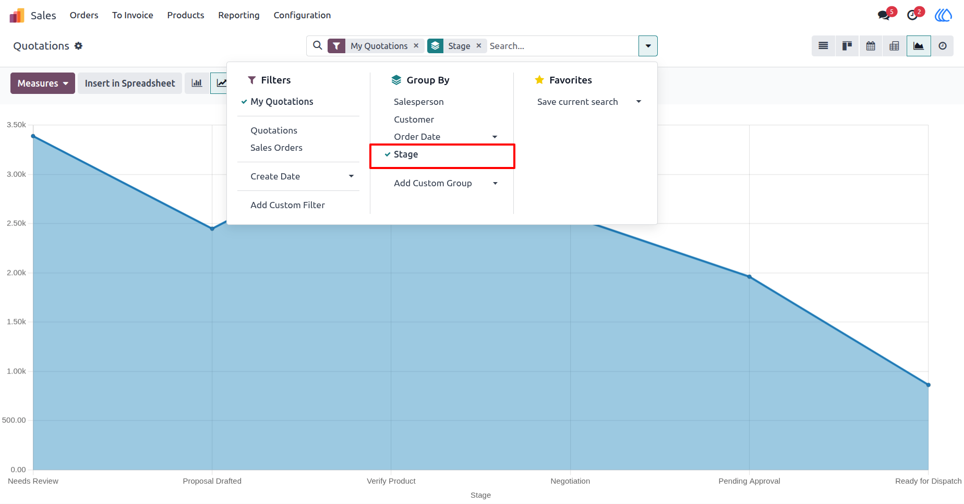This screenshot has height=504, width=964.
Task: Toggle the search options dropdown
Action: [648, 46]
